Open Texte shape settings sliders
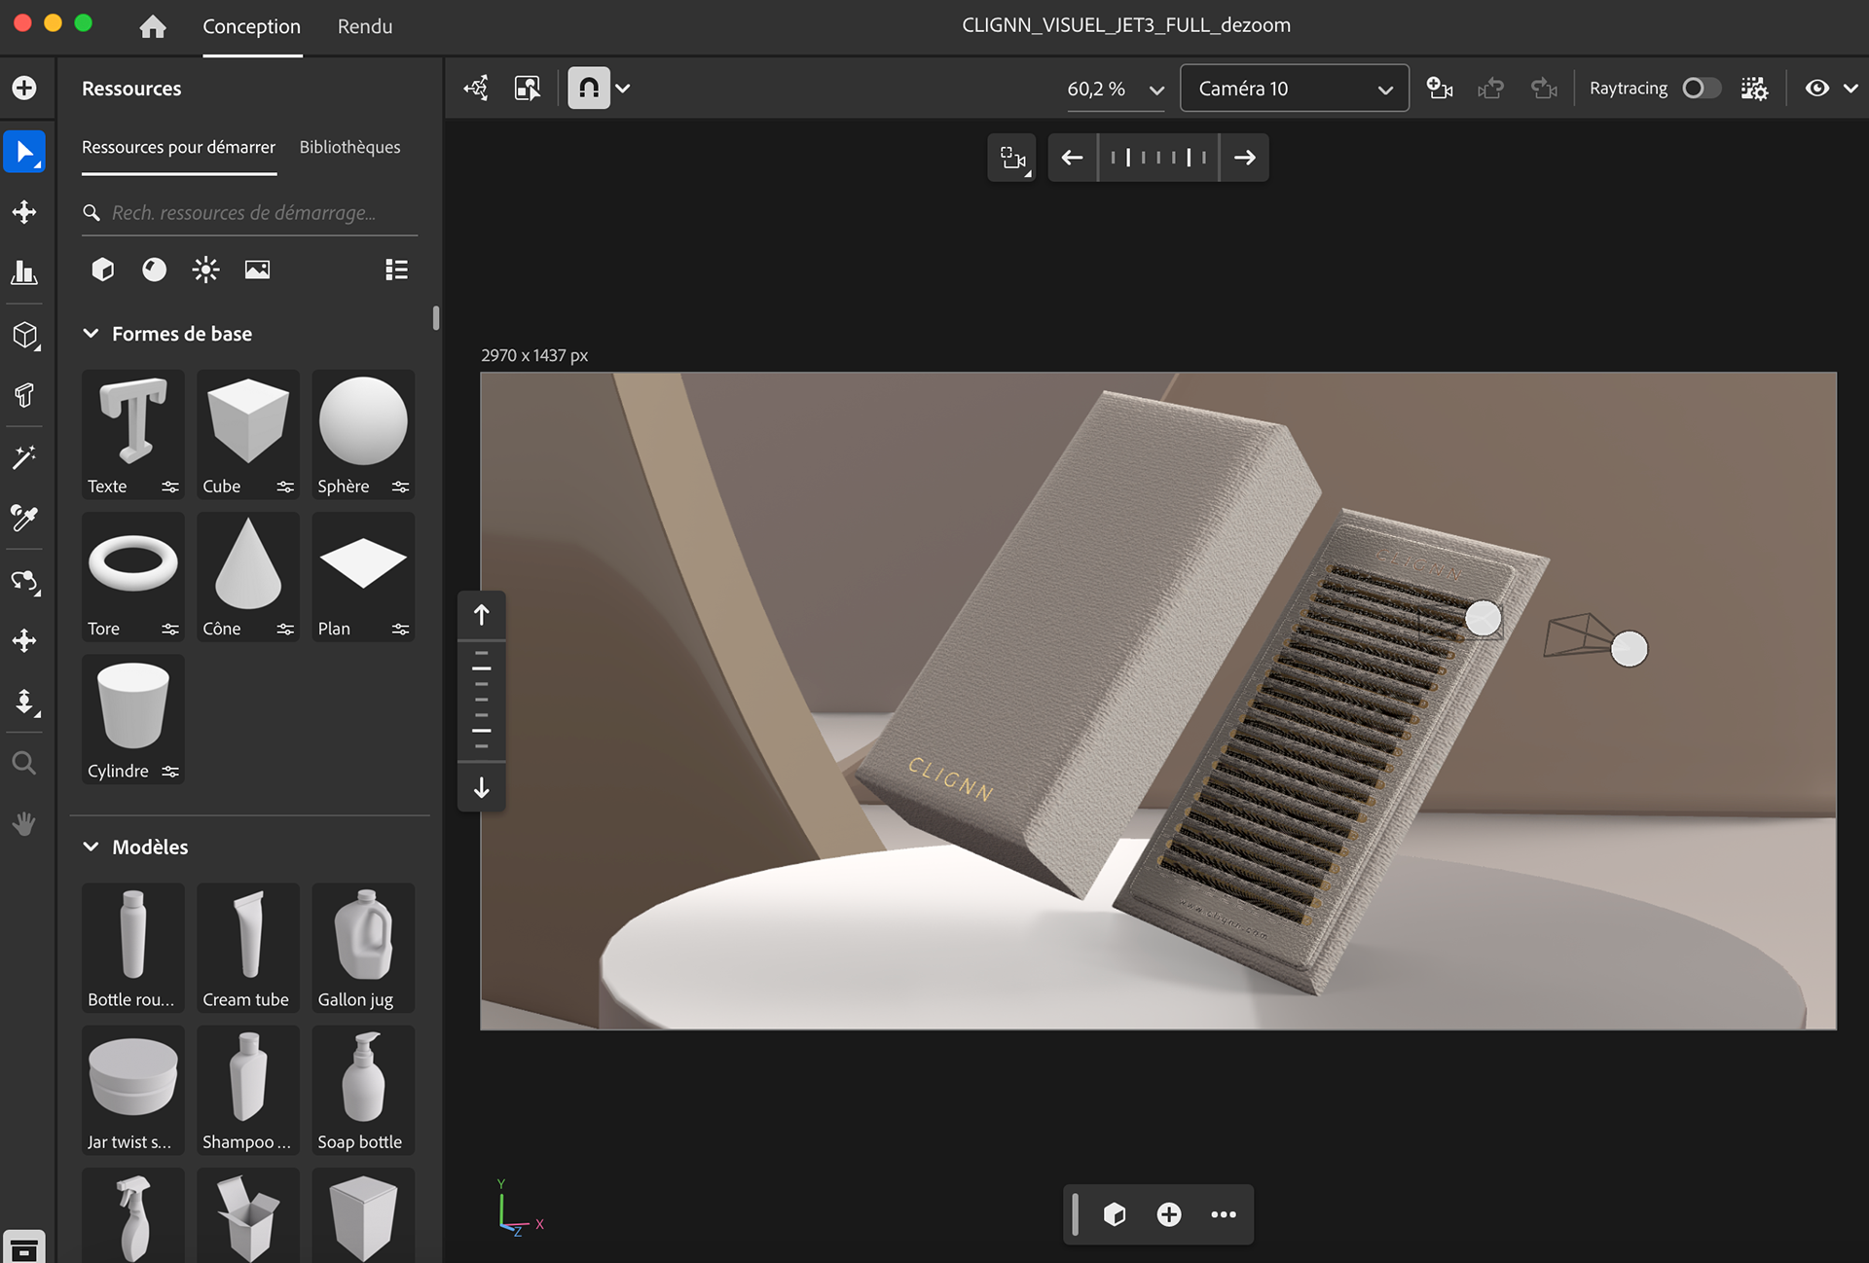 (x=170, y=487)
